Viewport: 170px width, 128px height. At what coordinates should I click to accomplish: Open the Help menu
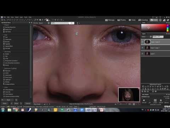30,17
